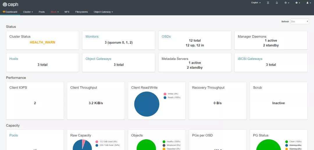Click the '12 up, 12 in' OSD value

(x=195, y=45)
